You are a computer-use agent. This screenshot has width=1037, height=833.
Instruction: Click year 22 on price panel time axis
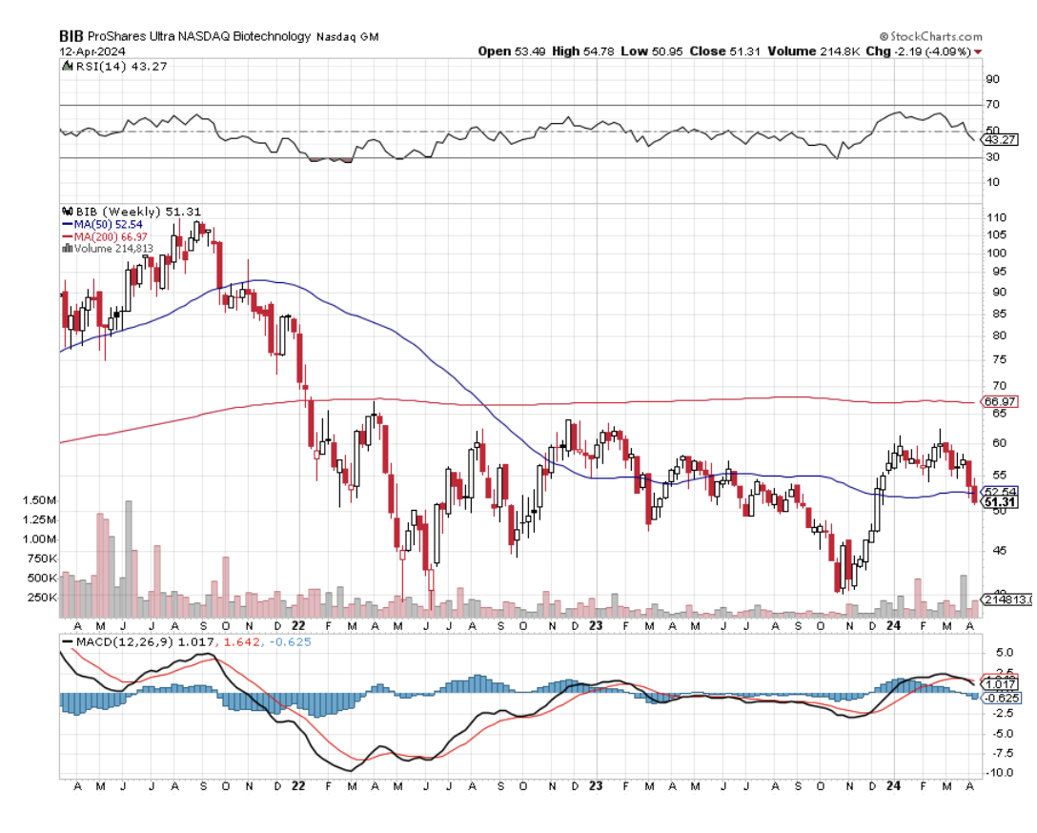[298, 625]
